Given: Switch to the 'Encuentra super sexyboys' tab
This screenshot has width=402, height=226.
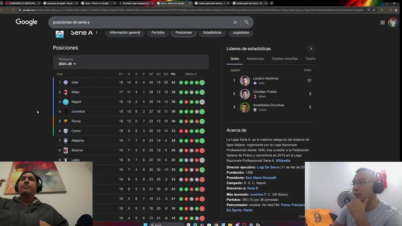Looking at the screenshot, I should (136, 3).
